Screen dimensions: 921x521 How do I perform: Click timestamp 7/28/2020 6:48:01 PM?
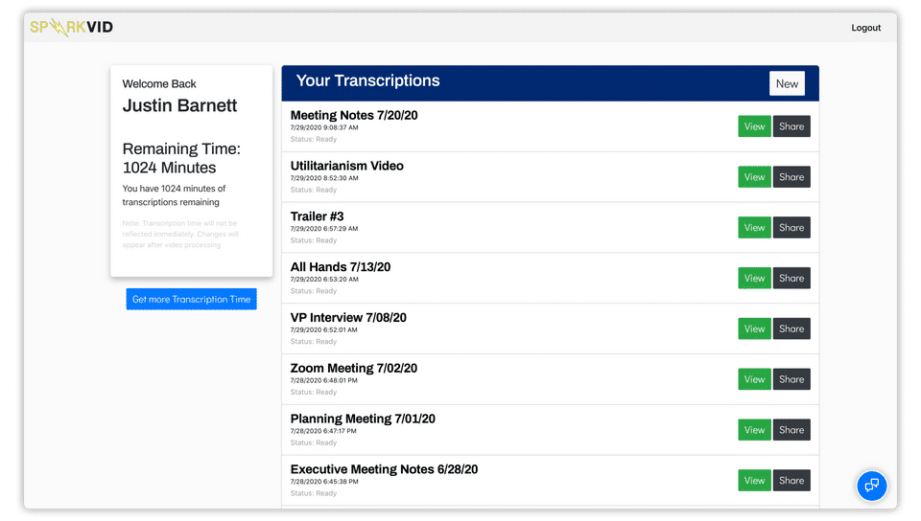[x=323, y=380]
